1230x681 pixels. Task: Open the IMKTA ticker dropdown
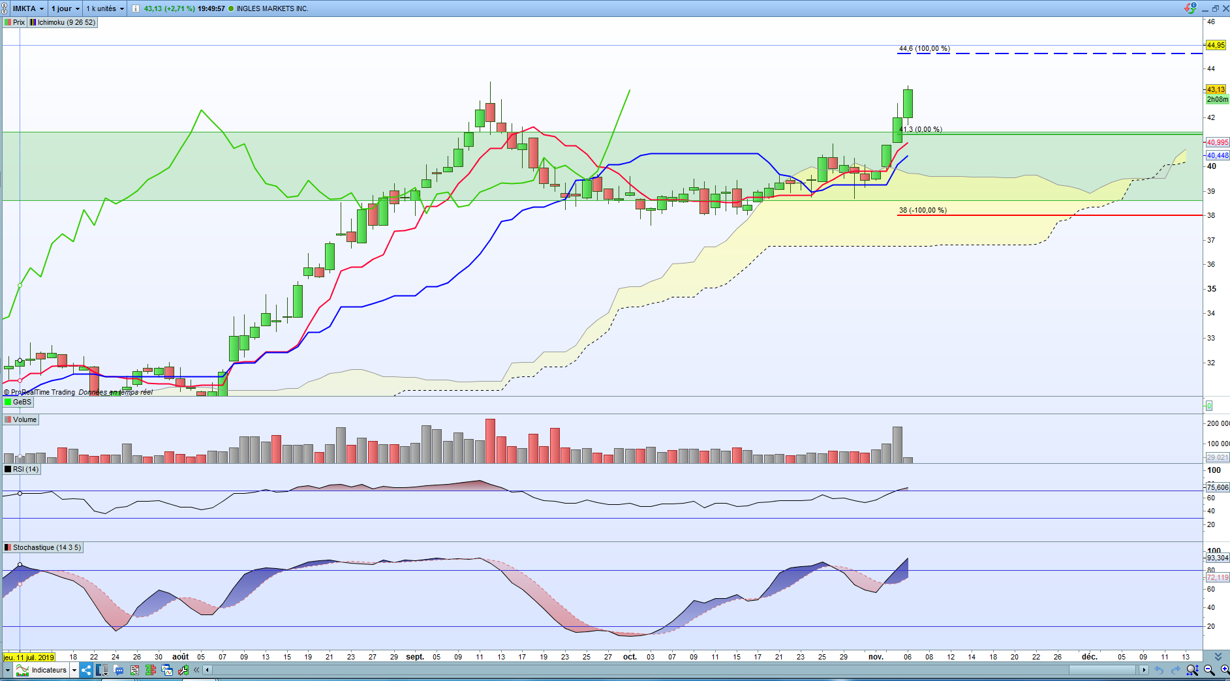pos(29,8)
